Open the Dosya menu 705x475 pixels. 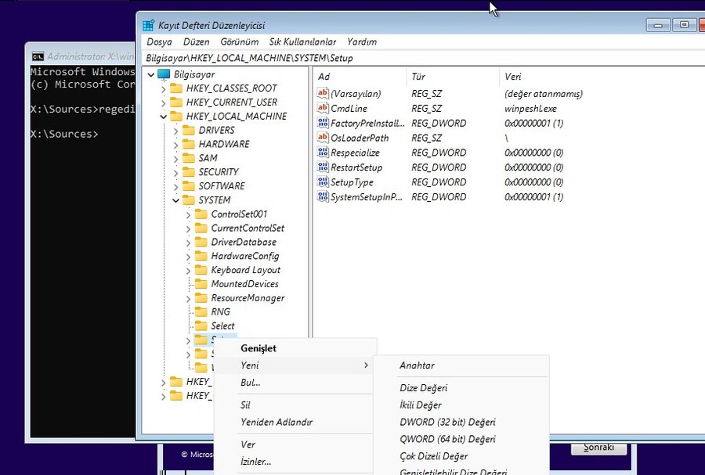click(x=159, y=41)
